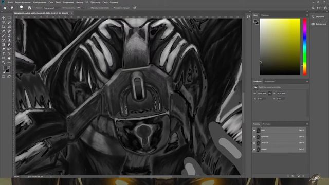Save selection as channel button

[x=293, y=176]
